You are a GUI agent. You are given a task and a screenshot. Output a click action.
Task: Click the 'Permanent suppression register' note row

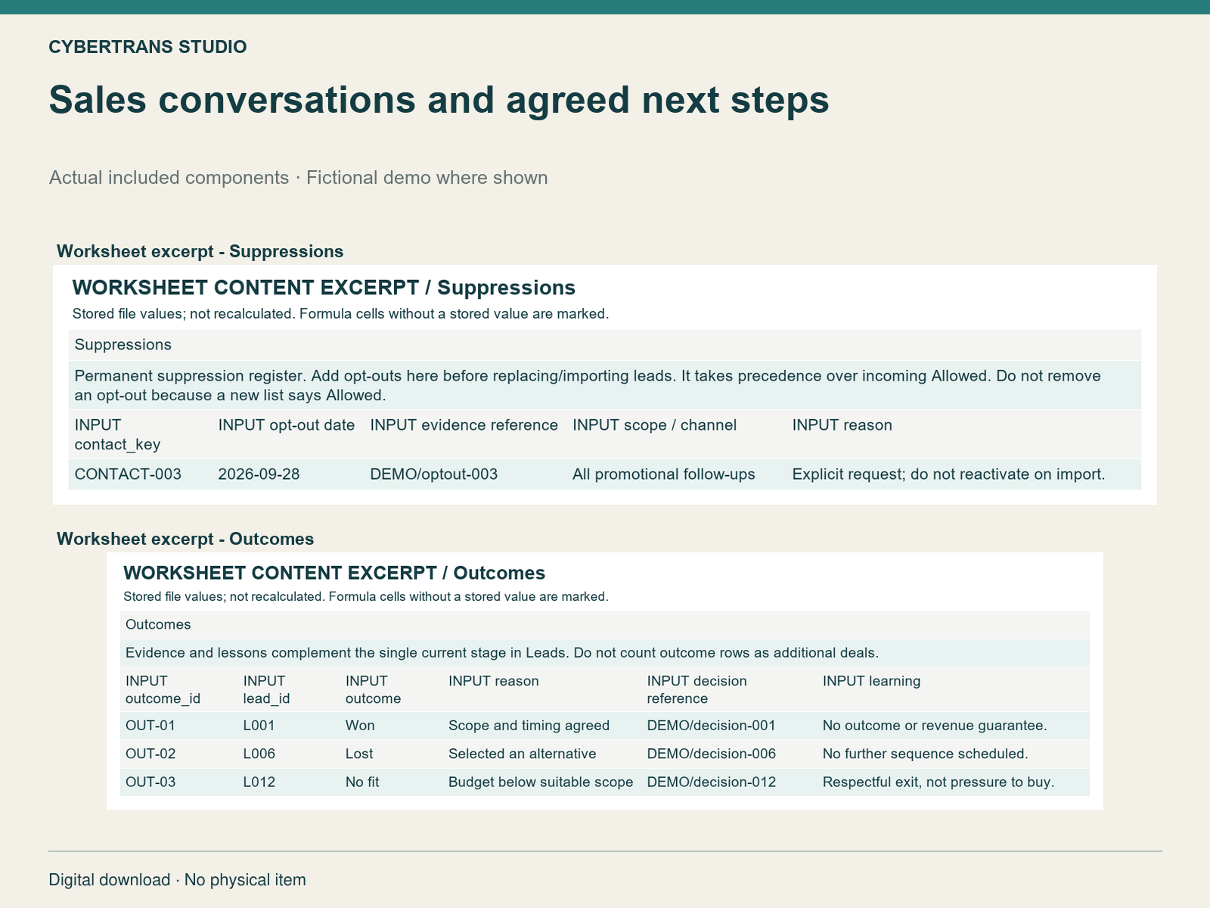pos(604,385)
